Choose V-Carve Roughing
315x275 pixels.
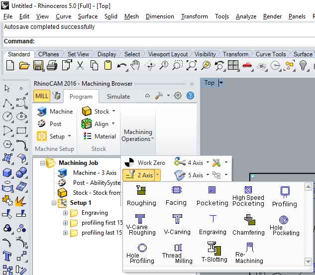[141, 225]
